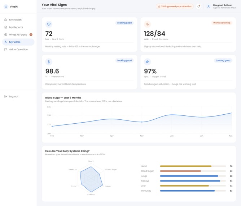
Task: Click Your Vital Signs page title
Action: tap(54, 5)
